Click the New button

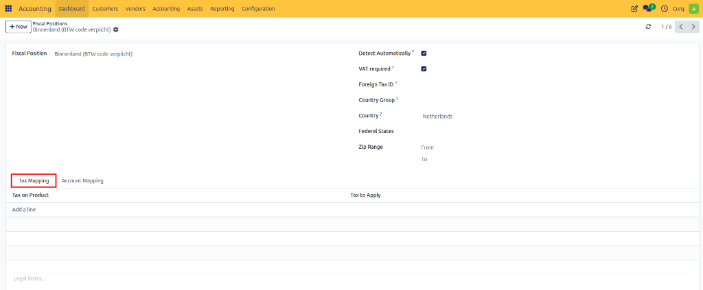[x=19, y=27]
